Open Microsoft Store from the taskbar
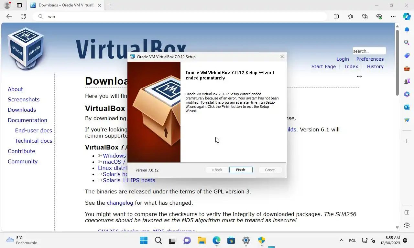The image size is (414, 248). pos(231,241)
